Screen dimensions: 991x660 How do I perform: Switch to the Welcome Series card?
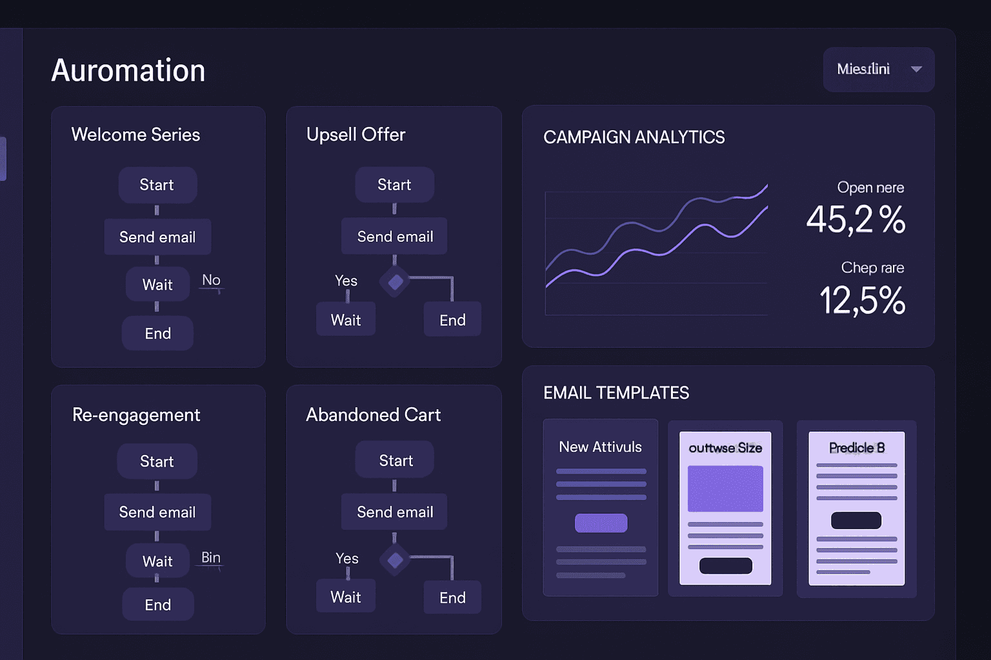(x=135, y=135)
